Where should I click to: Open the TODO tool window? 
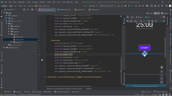click(x=8, y=92)
